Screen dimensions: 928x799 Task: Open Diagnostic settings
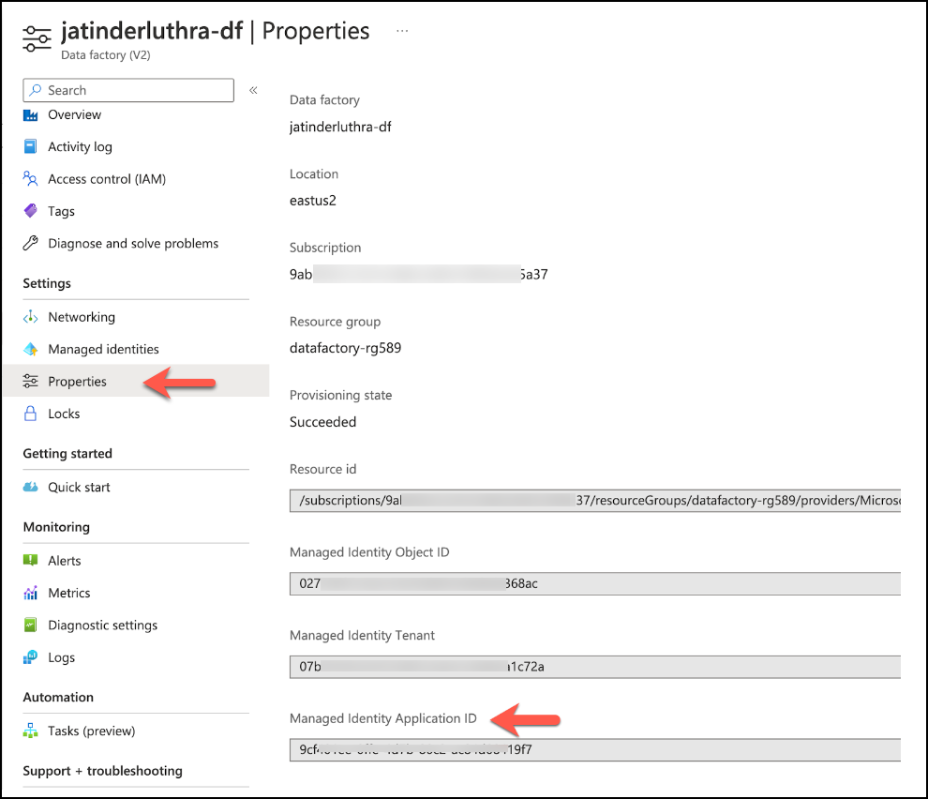[102, 626]
